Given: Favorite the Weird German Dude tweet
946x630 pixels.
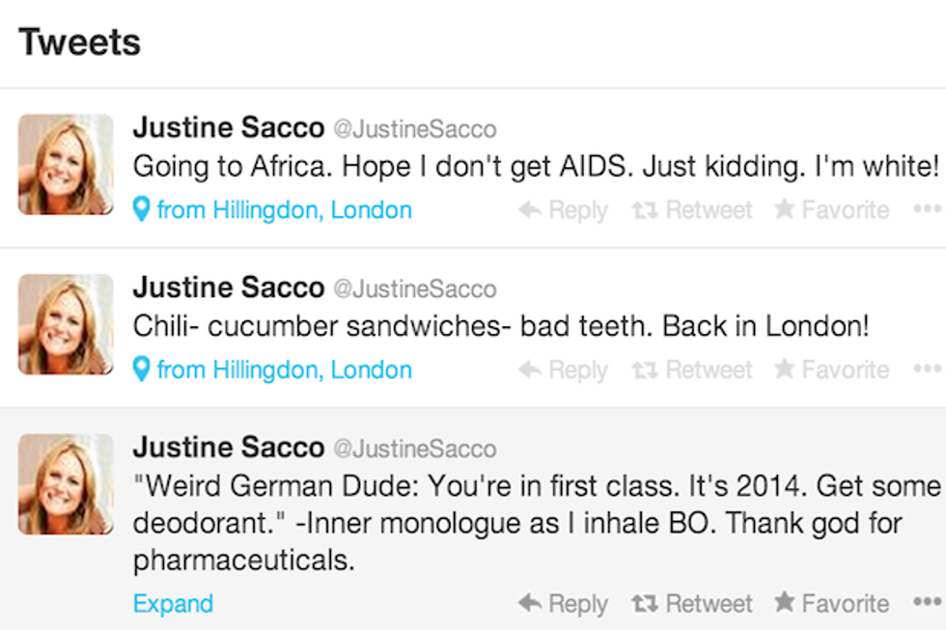Looking at the screenshot, I should click(831, 604).
